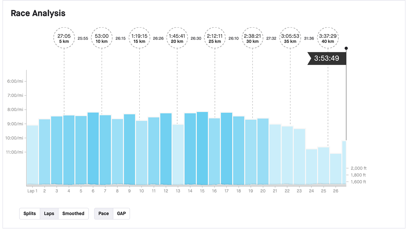This screenshot has width=408, height=229.
Task: Click the 5 km 27:05 marker
Action: [64, 38]
